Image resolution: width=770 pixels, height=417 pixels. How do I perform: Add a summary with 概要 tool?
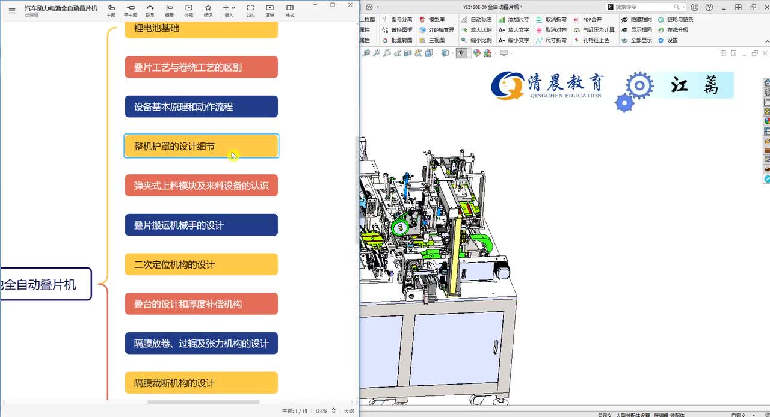click(x=169, y=11)
